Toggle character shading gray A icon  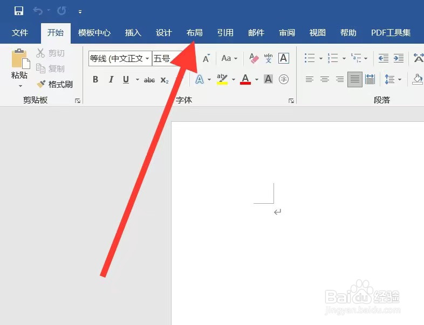pyautogui.click(x=268, y=79)
